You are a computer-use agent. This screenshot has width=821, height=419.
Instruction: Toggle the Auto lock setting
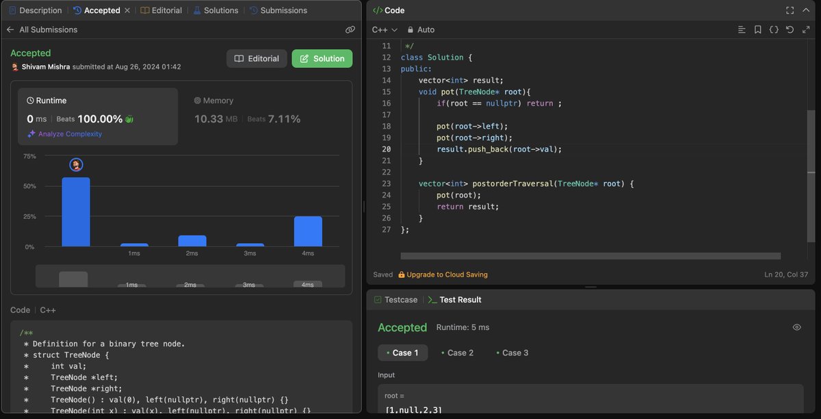(x=421, y=29)
